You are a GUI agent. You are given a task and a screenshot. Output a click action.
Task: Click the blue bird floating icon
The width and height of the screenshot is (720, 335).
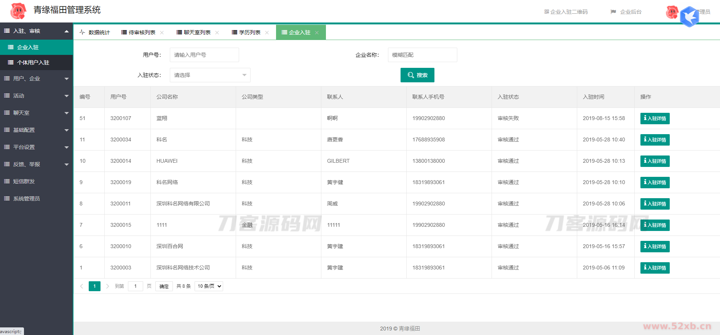[690, 17]
